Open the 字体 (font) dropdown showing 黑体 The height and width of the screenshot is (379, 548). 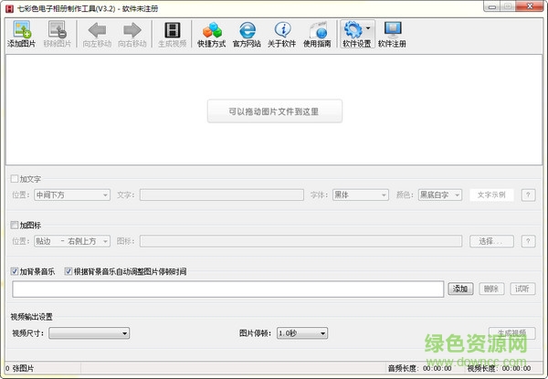pyautogui.click(x=360, y=195)
